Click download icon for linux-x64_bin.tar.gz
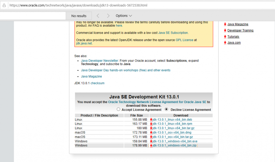The width and height of the screenshot is (275, 162). [151, 128]
